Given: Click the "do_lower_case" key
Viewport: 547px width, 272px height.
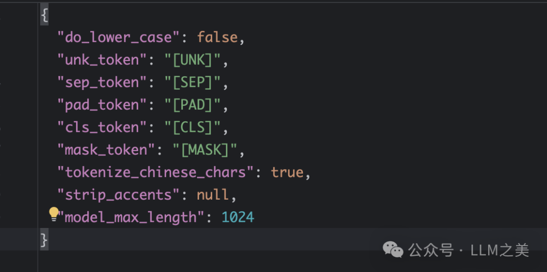Looking at the screenshot, I should pyautogui.click(x=119, y=38).
